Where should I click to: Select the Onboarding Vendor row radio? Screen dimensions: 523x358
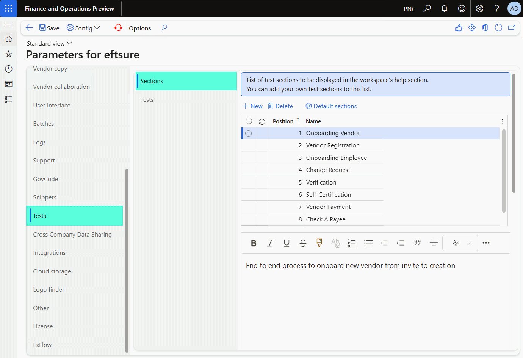coord(248,133)
